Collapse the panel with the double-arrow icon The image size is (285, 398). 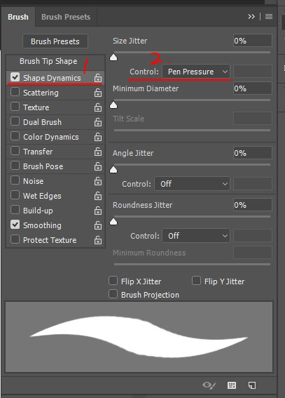251,17
